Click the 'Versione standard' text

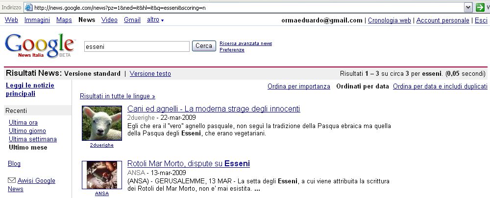(x=92, y=74)
